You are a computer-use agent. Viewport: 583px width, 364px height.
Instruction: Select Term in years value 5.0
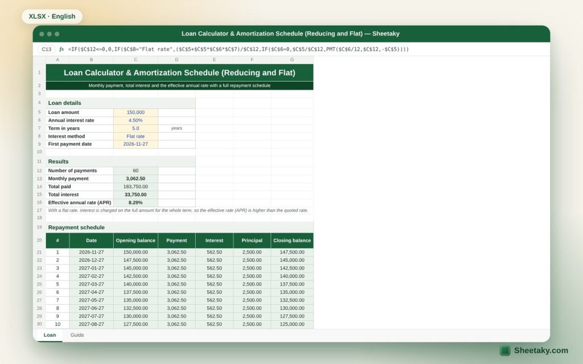136,128
